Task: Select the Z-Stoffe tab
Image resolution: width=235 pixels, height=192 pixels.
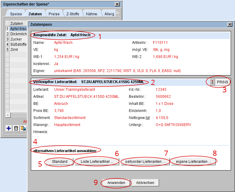Action: [73, 14]
